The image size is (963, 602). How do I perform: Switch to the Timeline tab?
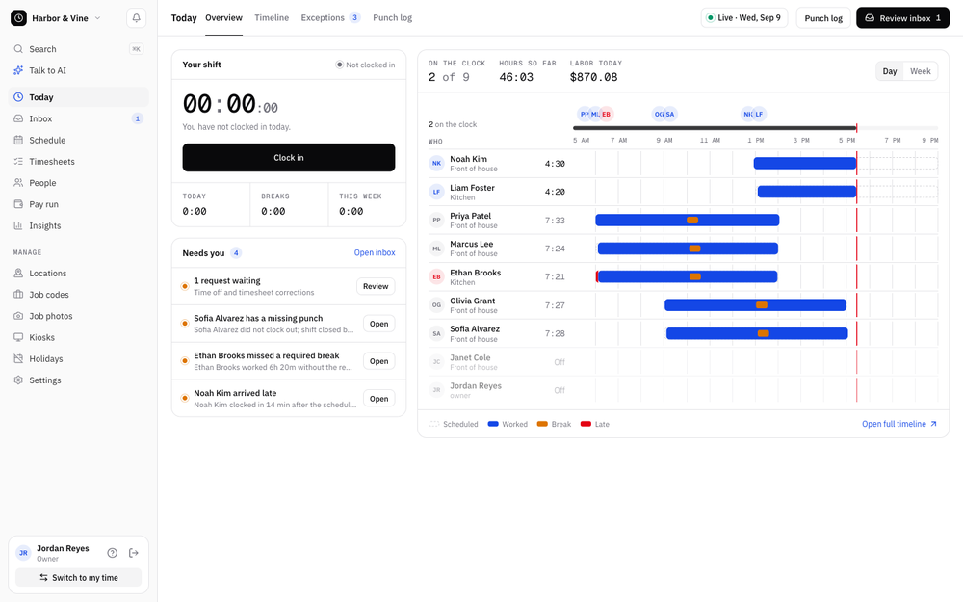pyautogui.click(x=272, y=17)
